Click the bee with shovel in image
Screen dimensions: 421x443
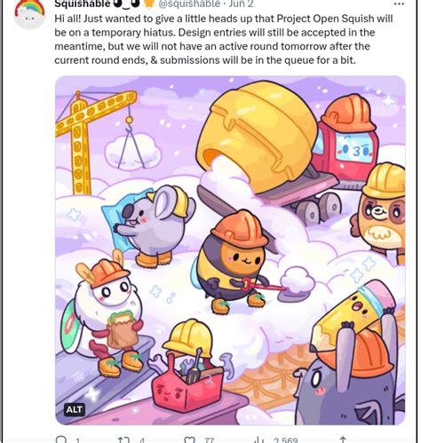coord(234,262)
